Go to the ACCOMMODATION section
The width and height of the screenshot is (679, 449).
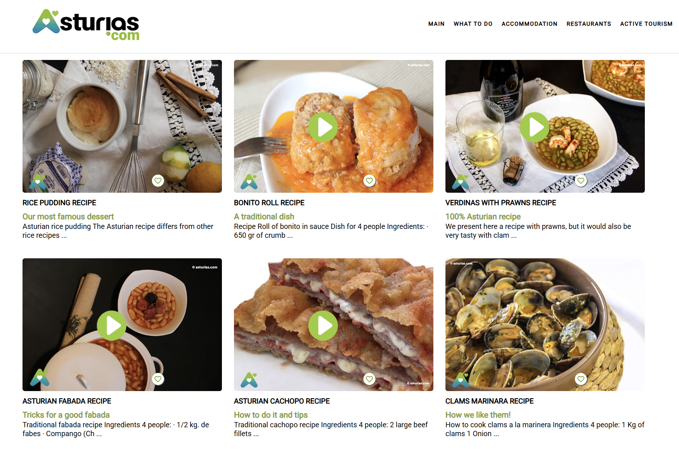(529, 24)
